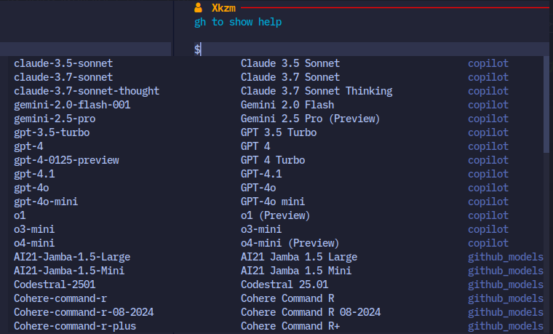Select the claude-3.7-sonnet-thought completion item
553x334 pixels.
tap(86, 91)
